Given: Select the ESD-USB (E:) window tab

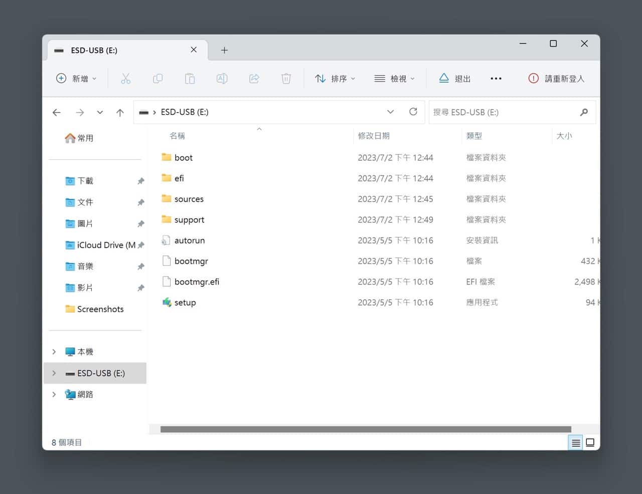Looking at the screenshot, I should 127,50.
